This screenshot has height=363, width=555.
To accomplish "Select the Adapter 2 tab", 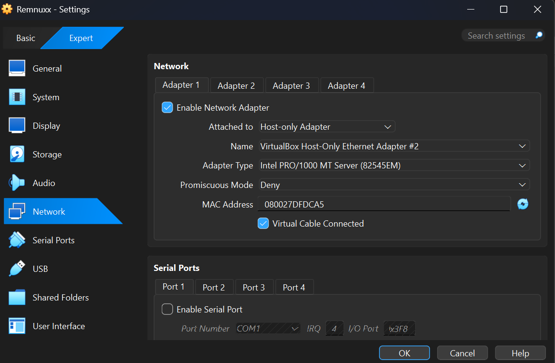I will click(x=236, y=85).
